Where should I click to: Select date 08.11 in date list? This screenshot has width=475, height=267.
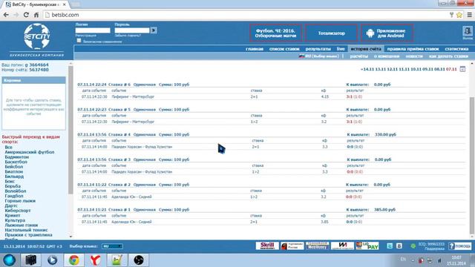(x=439, y=69)
